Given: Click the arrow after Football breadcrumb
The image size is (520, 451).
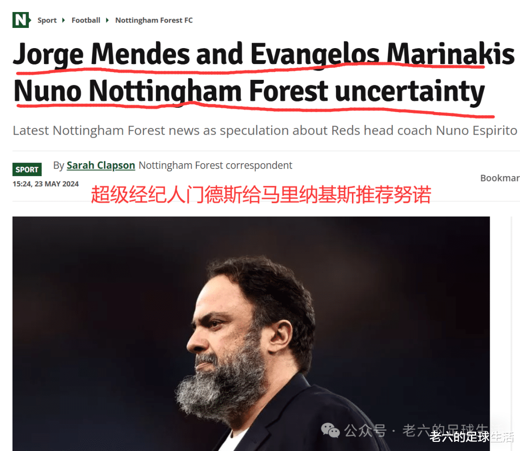Looking at the screenshot, I should pos(107,20).
